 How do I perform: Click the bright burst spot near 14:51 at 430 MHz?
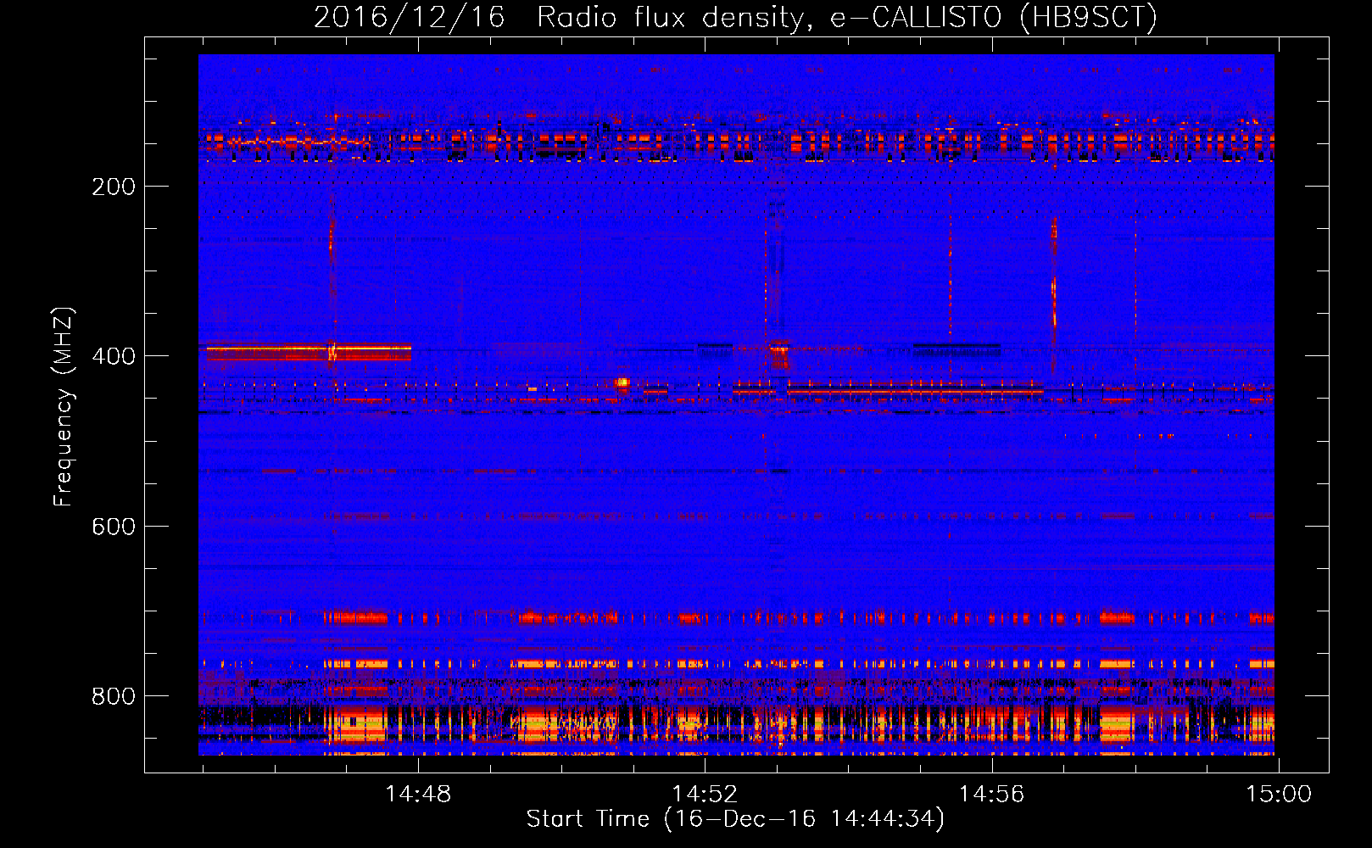(x=622, y=383)
